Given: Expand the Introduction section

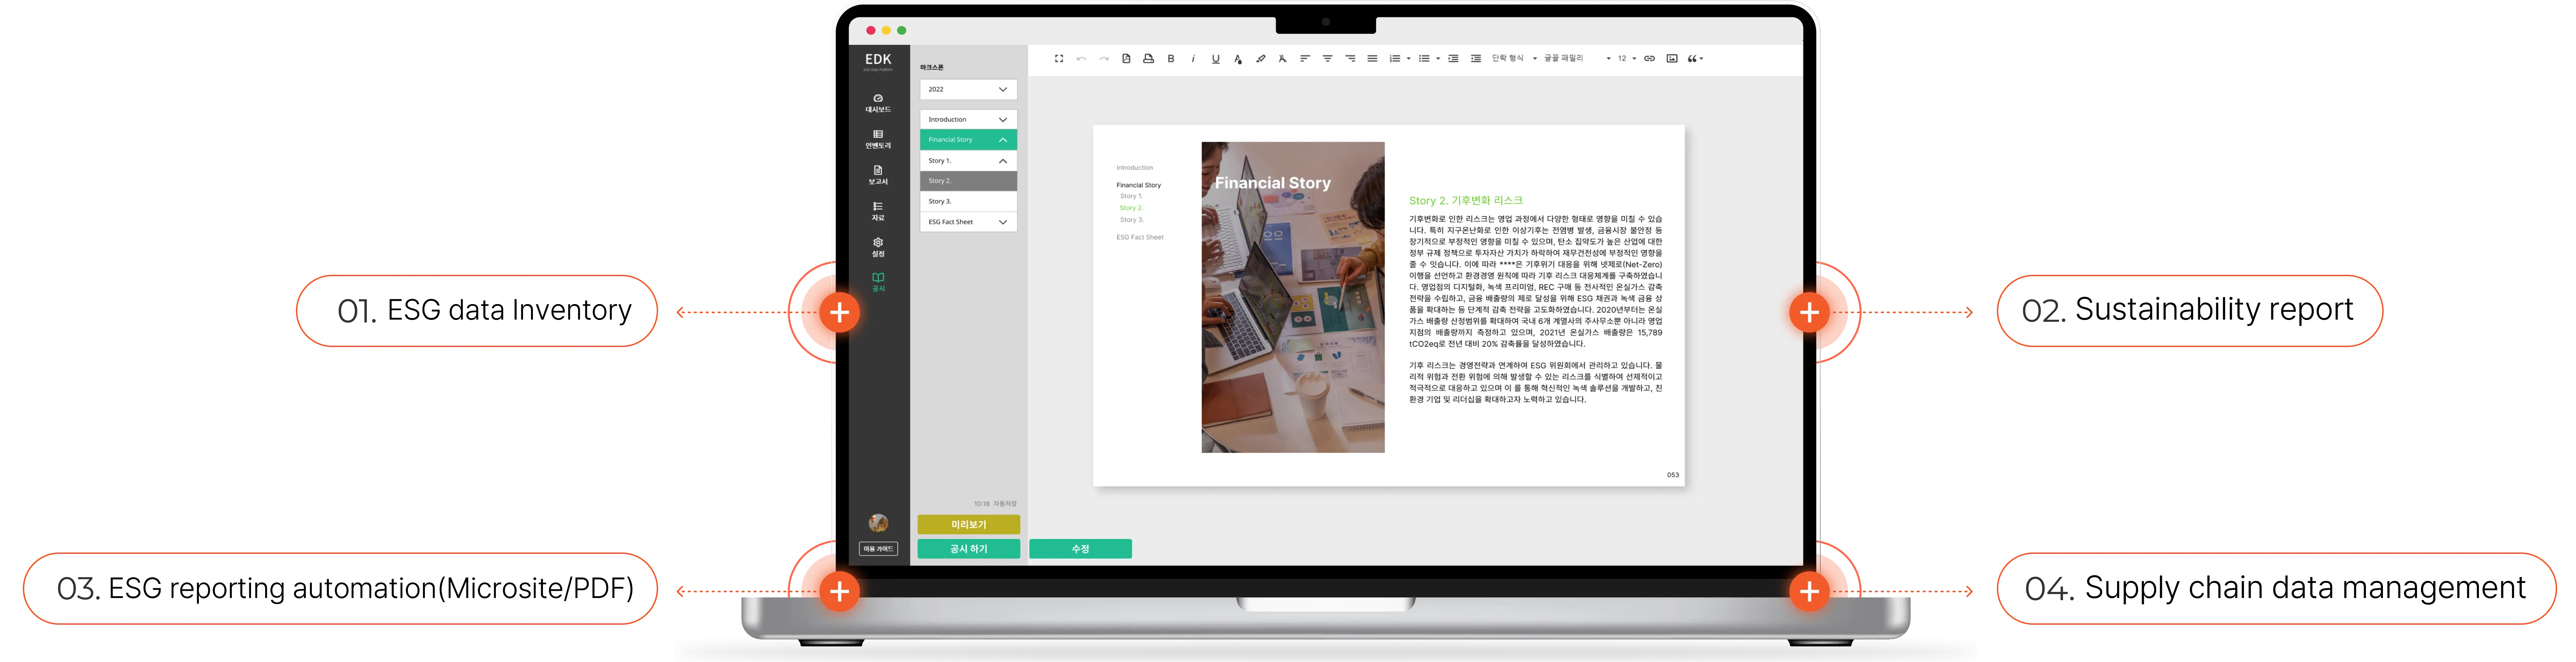Looking at the screenshot, I should click(968, 119).
